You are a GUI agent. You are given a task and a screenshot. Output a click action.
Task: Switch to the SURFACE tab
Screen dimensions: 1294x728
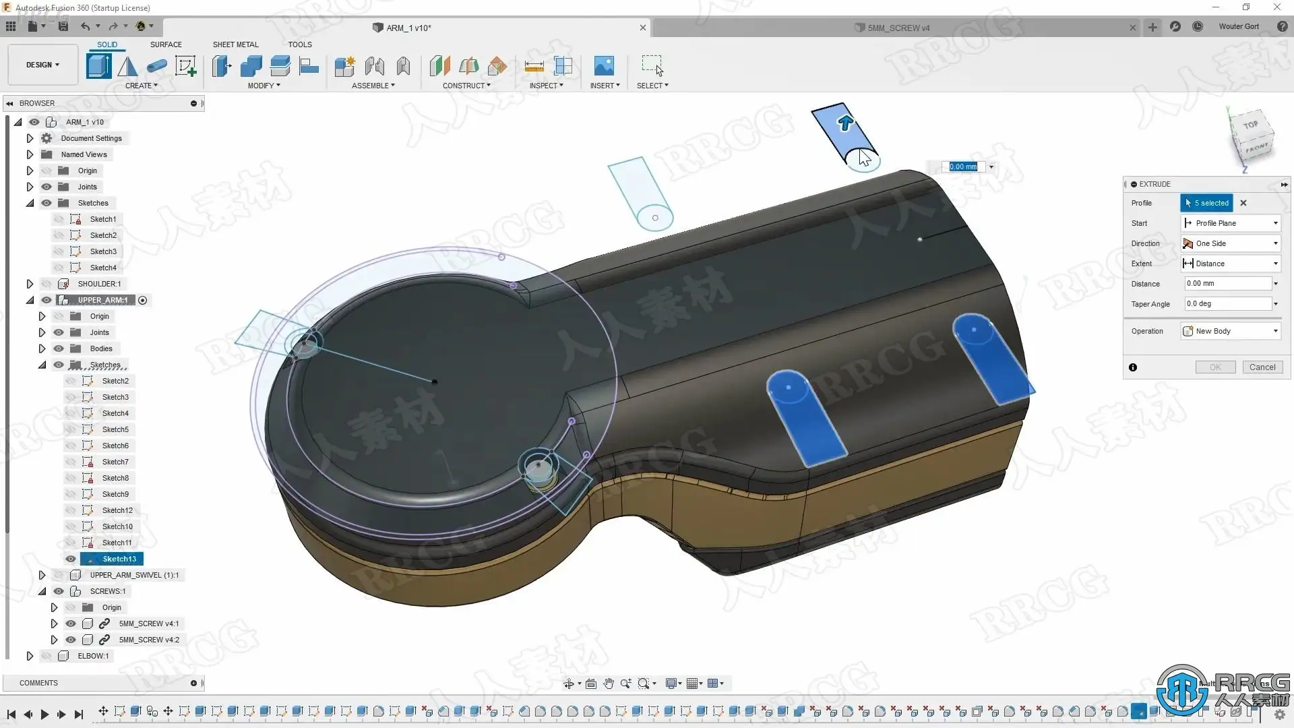coord(166,44)
